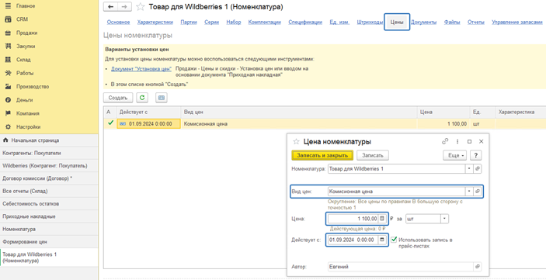This screenshot has height=280, width=546.
Task: Open Договор комиссии (Договор) window
Action: pos(49,178)
